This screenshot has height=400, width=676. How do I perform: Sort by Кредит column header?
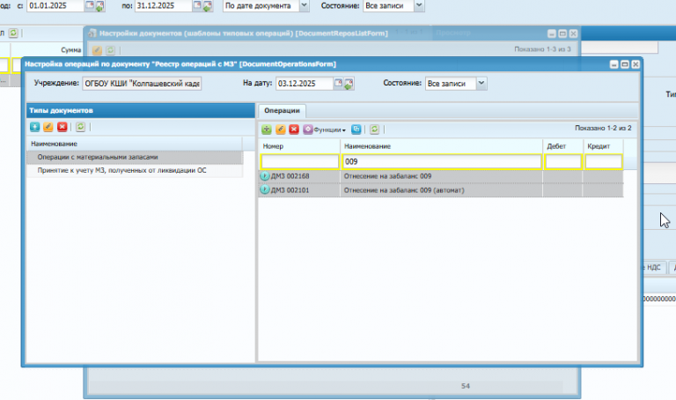(603, 146)
